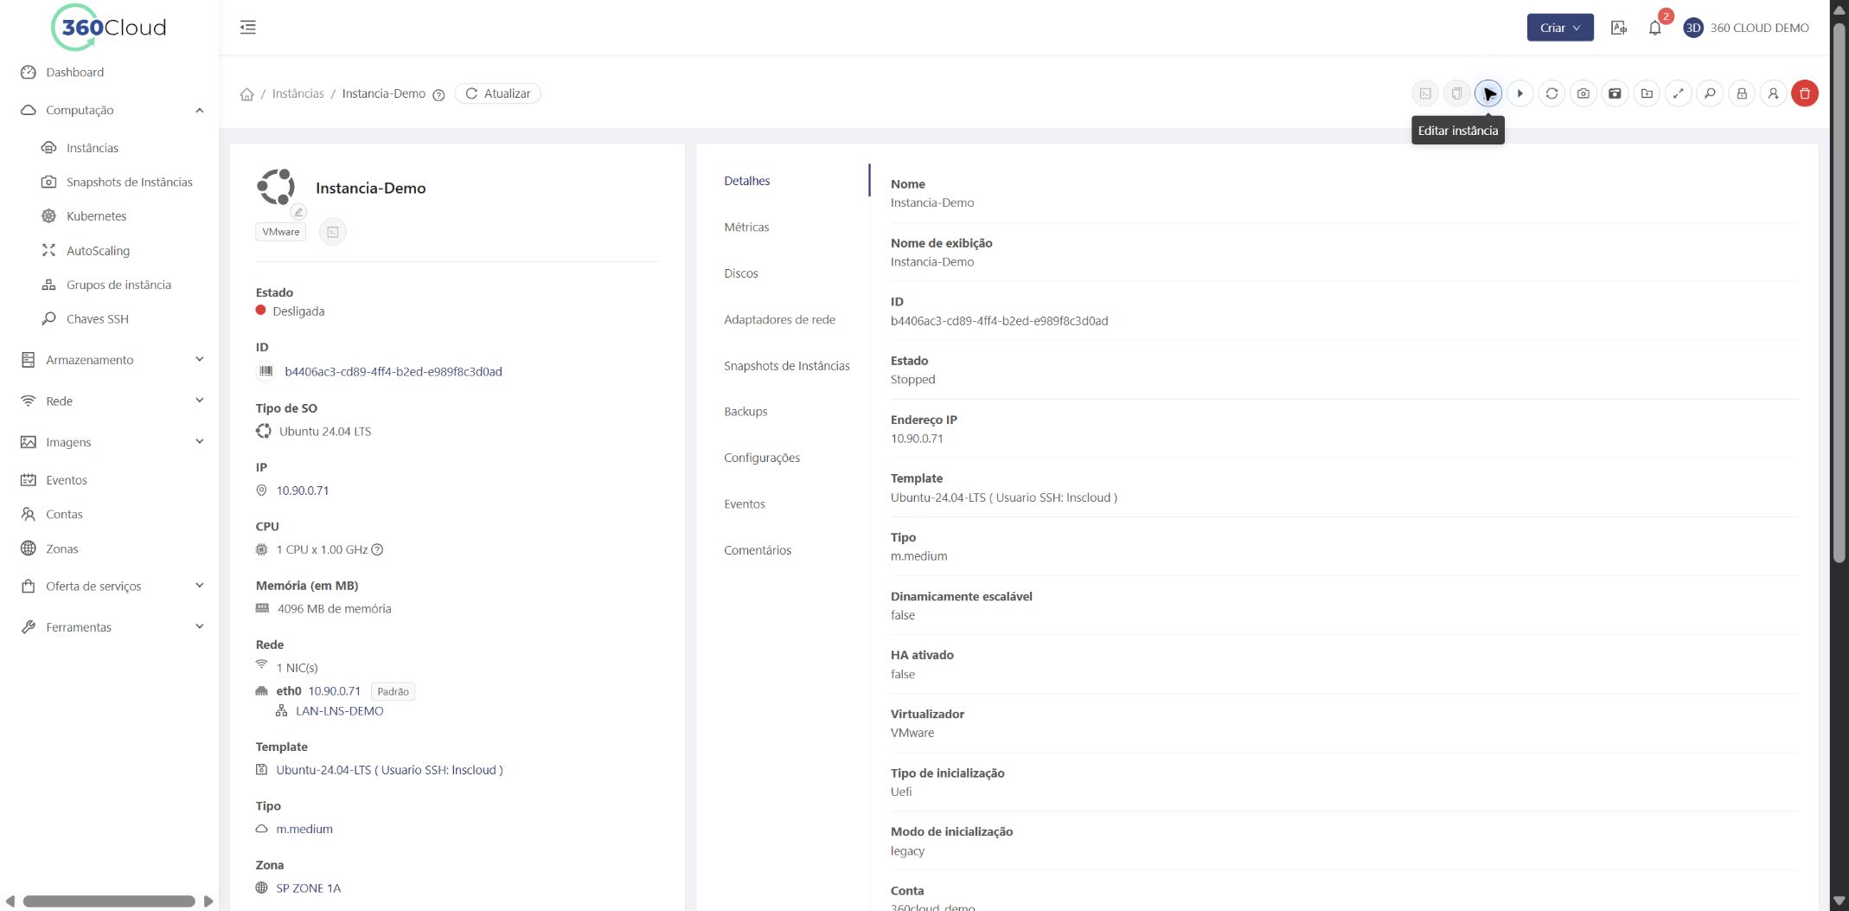Open the Backups tab
Viewport: 1849px width, 911px height.
tap(745, 412)
